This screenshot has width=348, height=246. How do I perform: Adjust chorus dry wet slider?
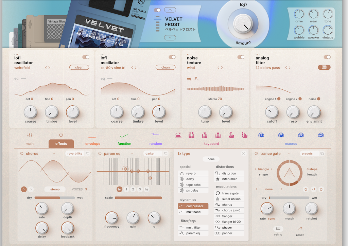[x=55, y=198]
